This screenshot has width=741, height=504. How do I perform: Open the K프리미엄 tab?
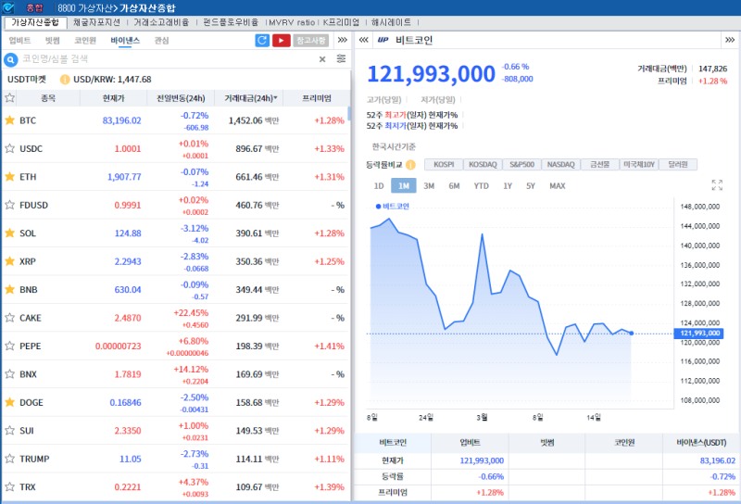point(341,22)
